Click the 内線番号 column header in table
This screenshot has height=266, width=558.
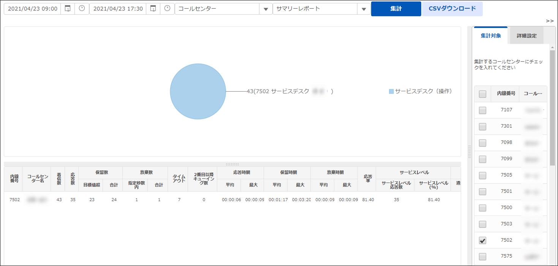click(x=14, y=179)
